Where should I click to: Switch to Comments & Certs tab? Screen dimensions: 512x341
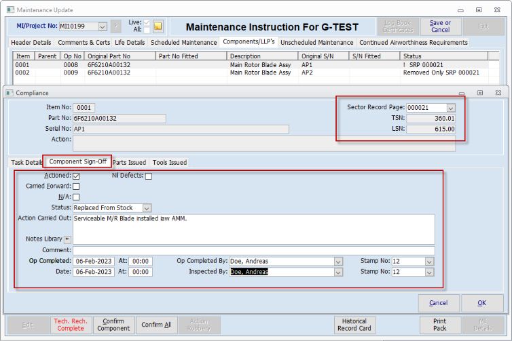pyautogui.click(x=84, y=43)
